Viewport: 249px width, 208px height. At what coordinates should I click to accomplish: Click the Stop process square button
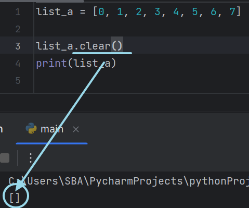[x=5, y=158]
